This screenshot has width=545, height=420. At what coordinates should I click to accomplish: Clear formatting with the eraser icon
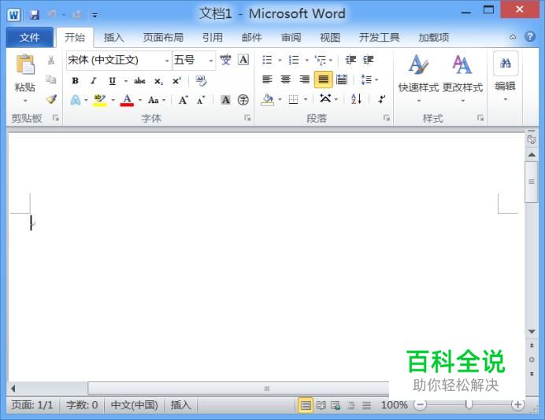201,81
